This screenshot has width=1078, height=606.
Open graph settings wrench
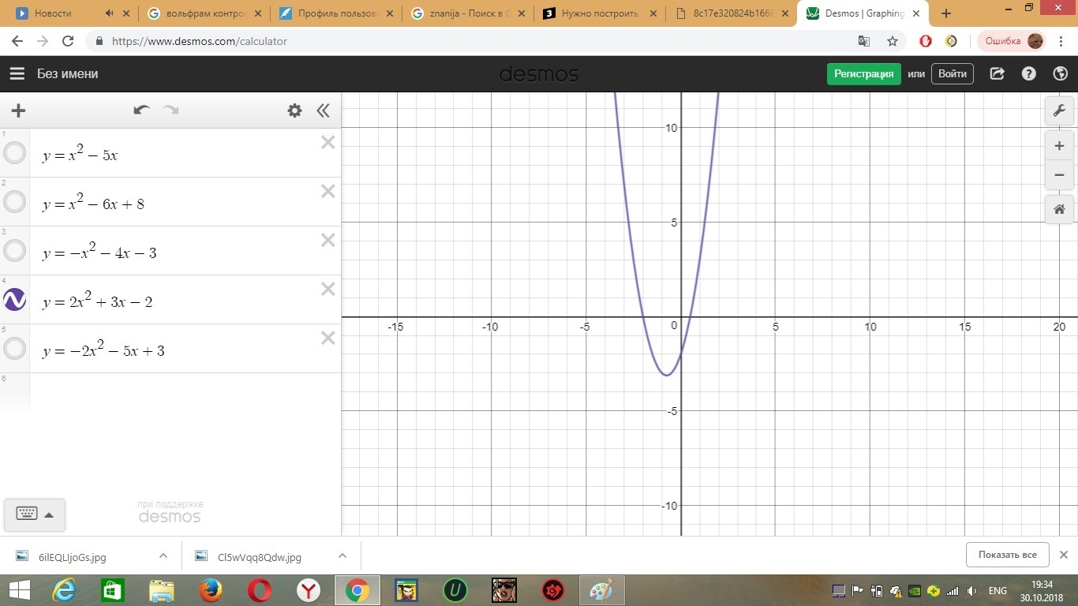click(x=1059, y=110)
